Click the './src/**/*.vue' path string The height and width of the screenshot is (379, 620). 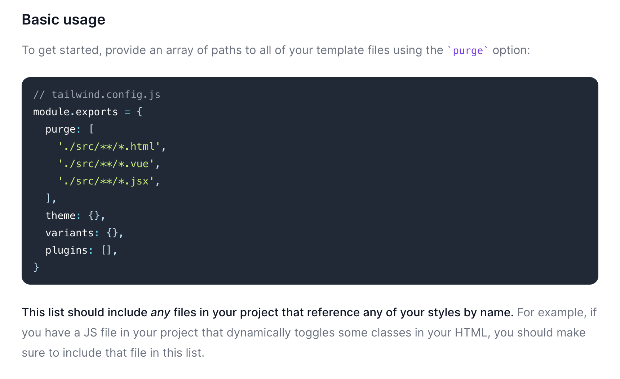(x=106, y=164)
